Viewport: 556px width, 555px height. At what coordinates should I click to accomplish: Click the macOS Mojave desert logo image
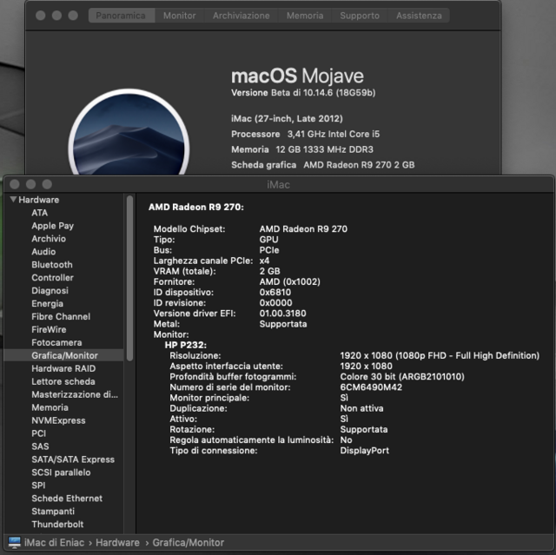click(x=129, y=133)
